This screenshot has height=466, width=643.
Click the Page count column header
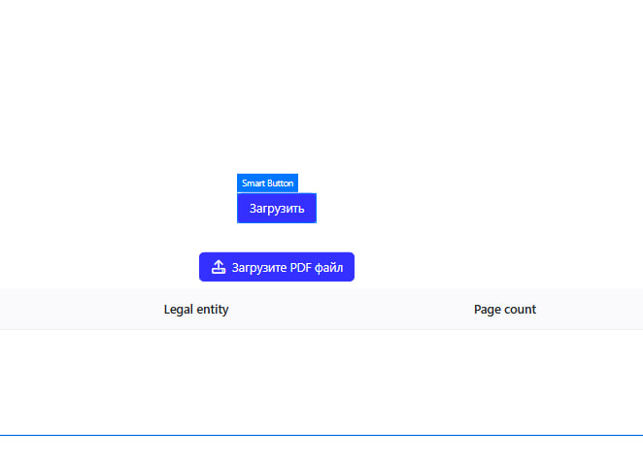coord(505,309)
